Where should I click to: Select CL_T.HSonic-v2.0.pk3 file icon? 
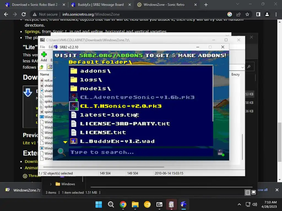[74, 106]
